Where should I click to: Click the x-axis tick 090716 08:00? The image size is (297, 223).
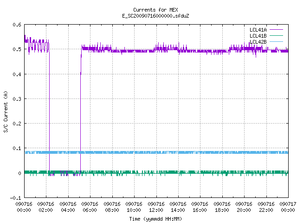(x=112, y=207)
